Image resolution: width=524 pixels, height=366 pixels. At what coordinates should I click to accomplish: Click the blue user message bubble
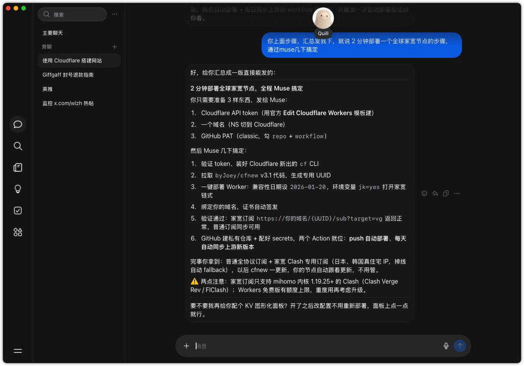point(362,45)
